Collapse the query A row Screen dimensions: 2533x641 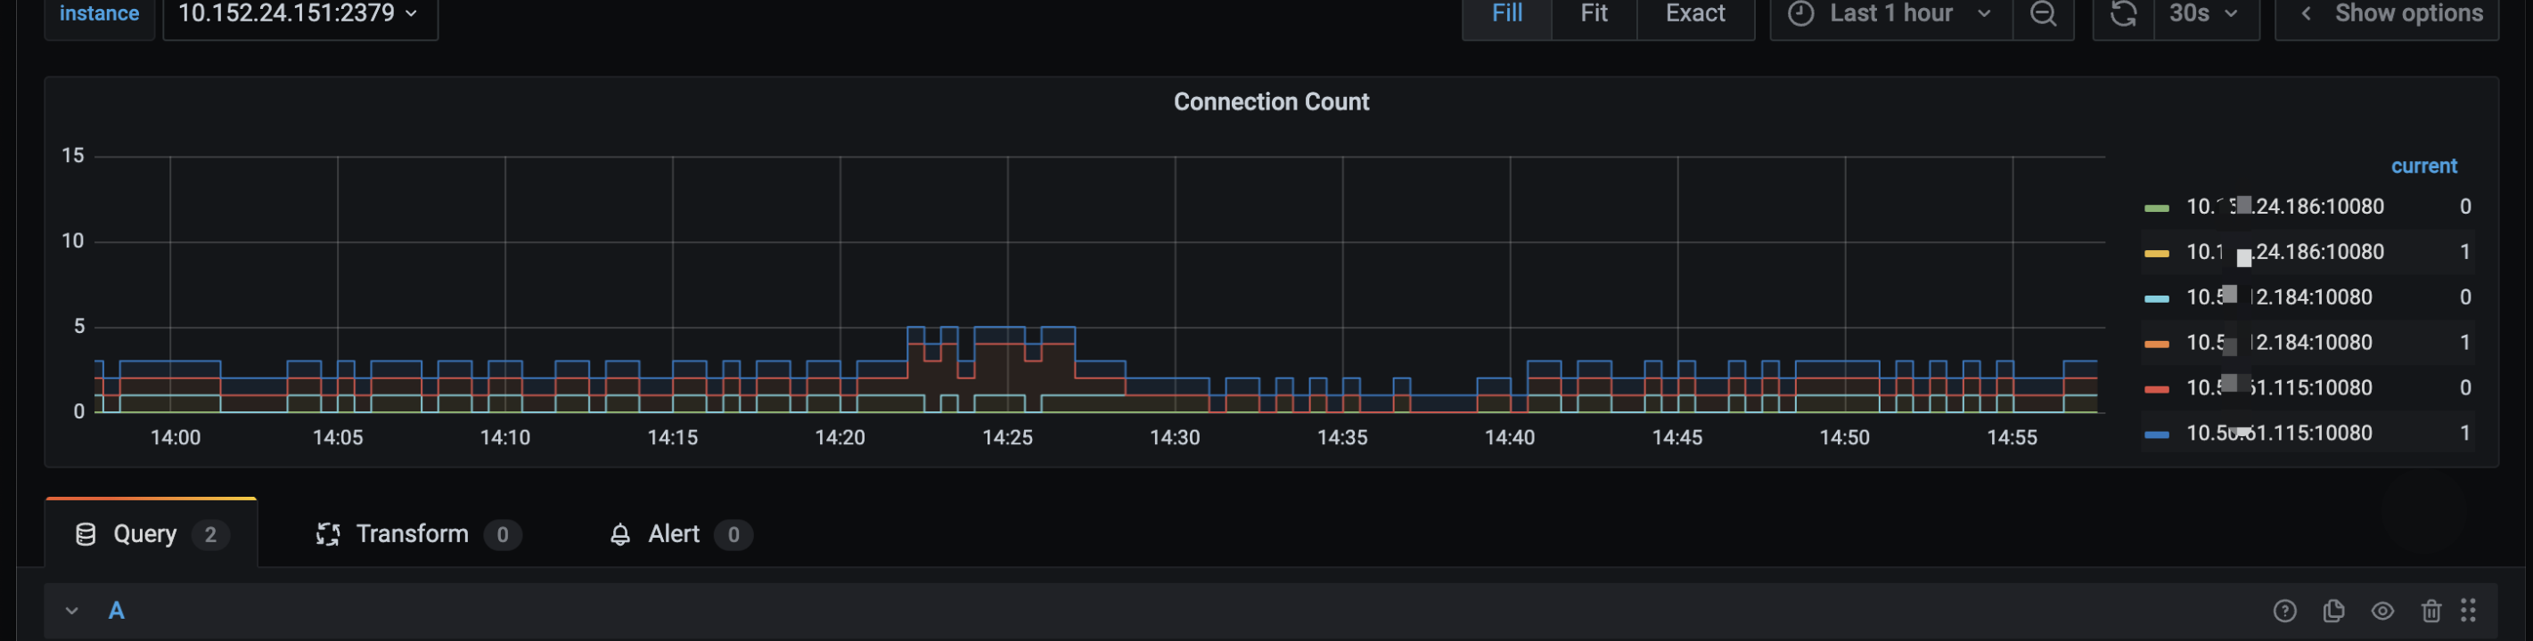coord(72,611)
